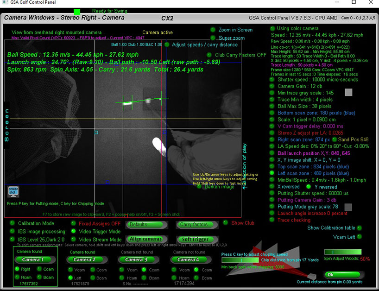Select IBS Level:25,Dark:2.0 option

tap(12, 239)
